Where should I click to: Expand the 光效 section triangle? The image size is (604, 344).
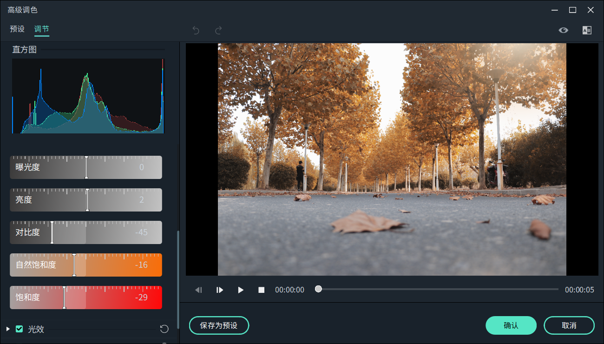[8, 329]
